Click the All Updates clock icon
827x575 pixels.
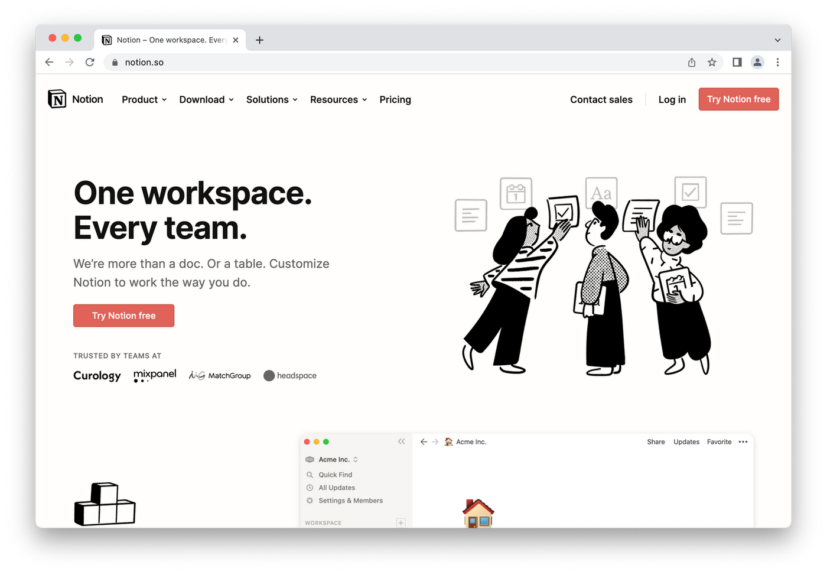pyautogui.click(x=310, y=488)
